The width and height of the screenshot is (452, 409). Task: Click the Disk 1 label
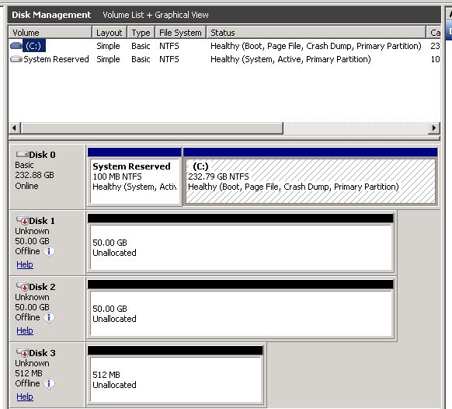pos(42,221)
